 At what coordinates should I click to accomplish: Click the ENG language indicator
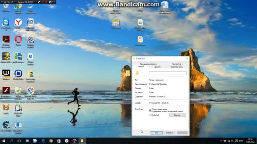point(241,141)
